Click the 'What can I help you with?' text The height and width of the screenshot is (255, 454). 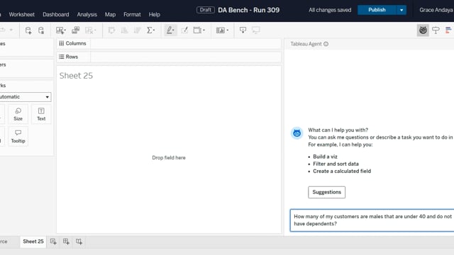tap(338, 130)
